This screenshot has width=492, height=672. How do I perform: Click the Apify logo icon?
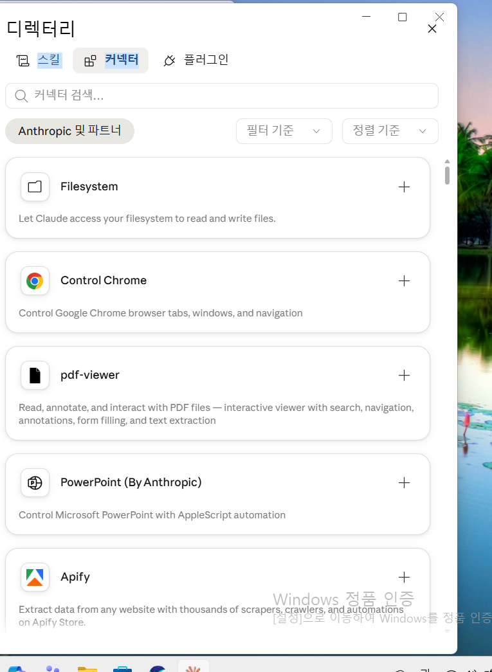point(35,577)
